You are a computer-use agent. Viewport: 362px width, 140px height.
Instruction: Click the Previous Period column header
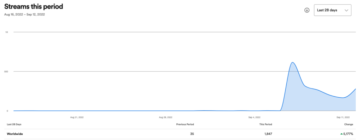pyautogui.click(x=185, y=124)
